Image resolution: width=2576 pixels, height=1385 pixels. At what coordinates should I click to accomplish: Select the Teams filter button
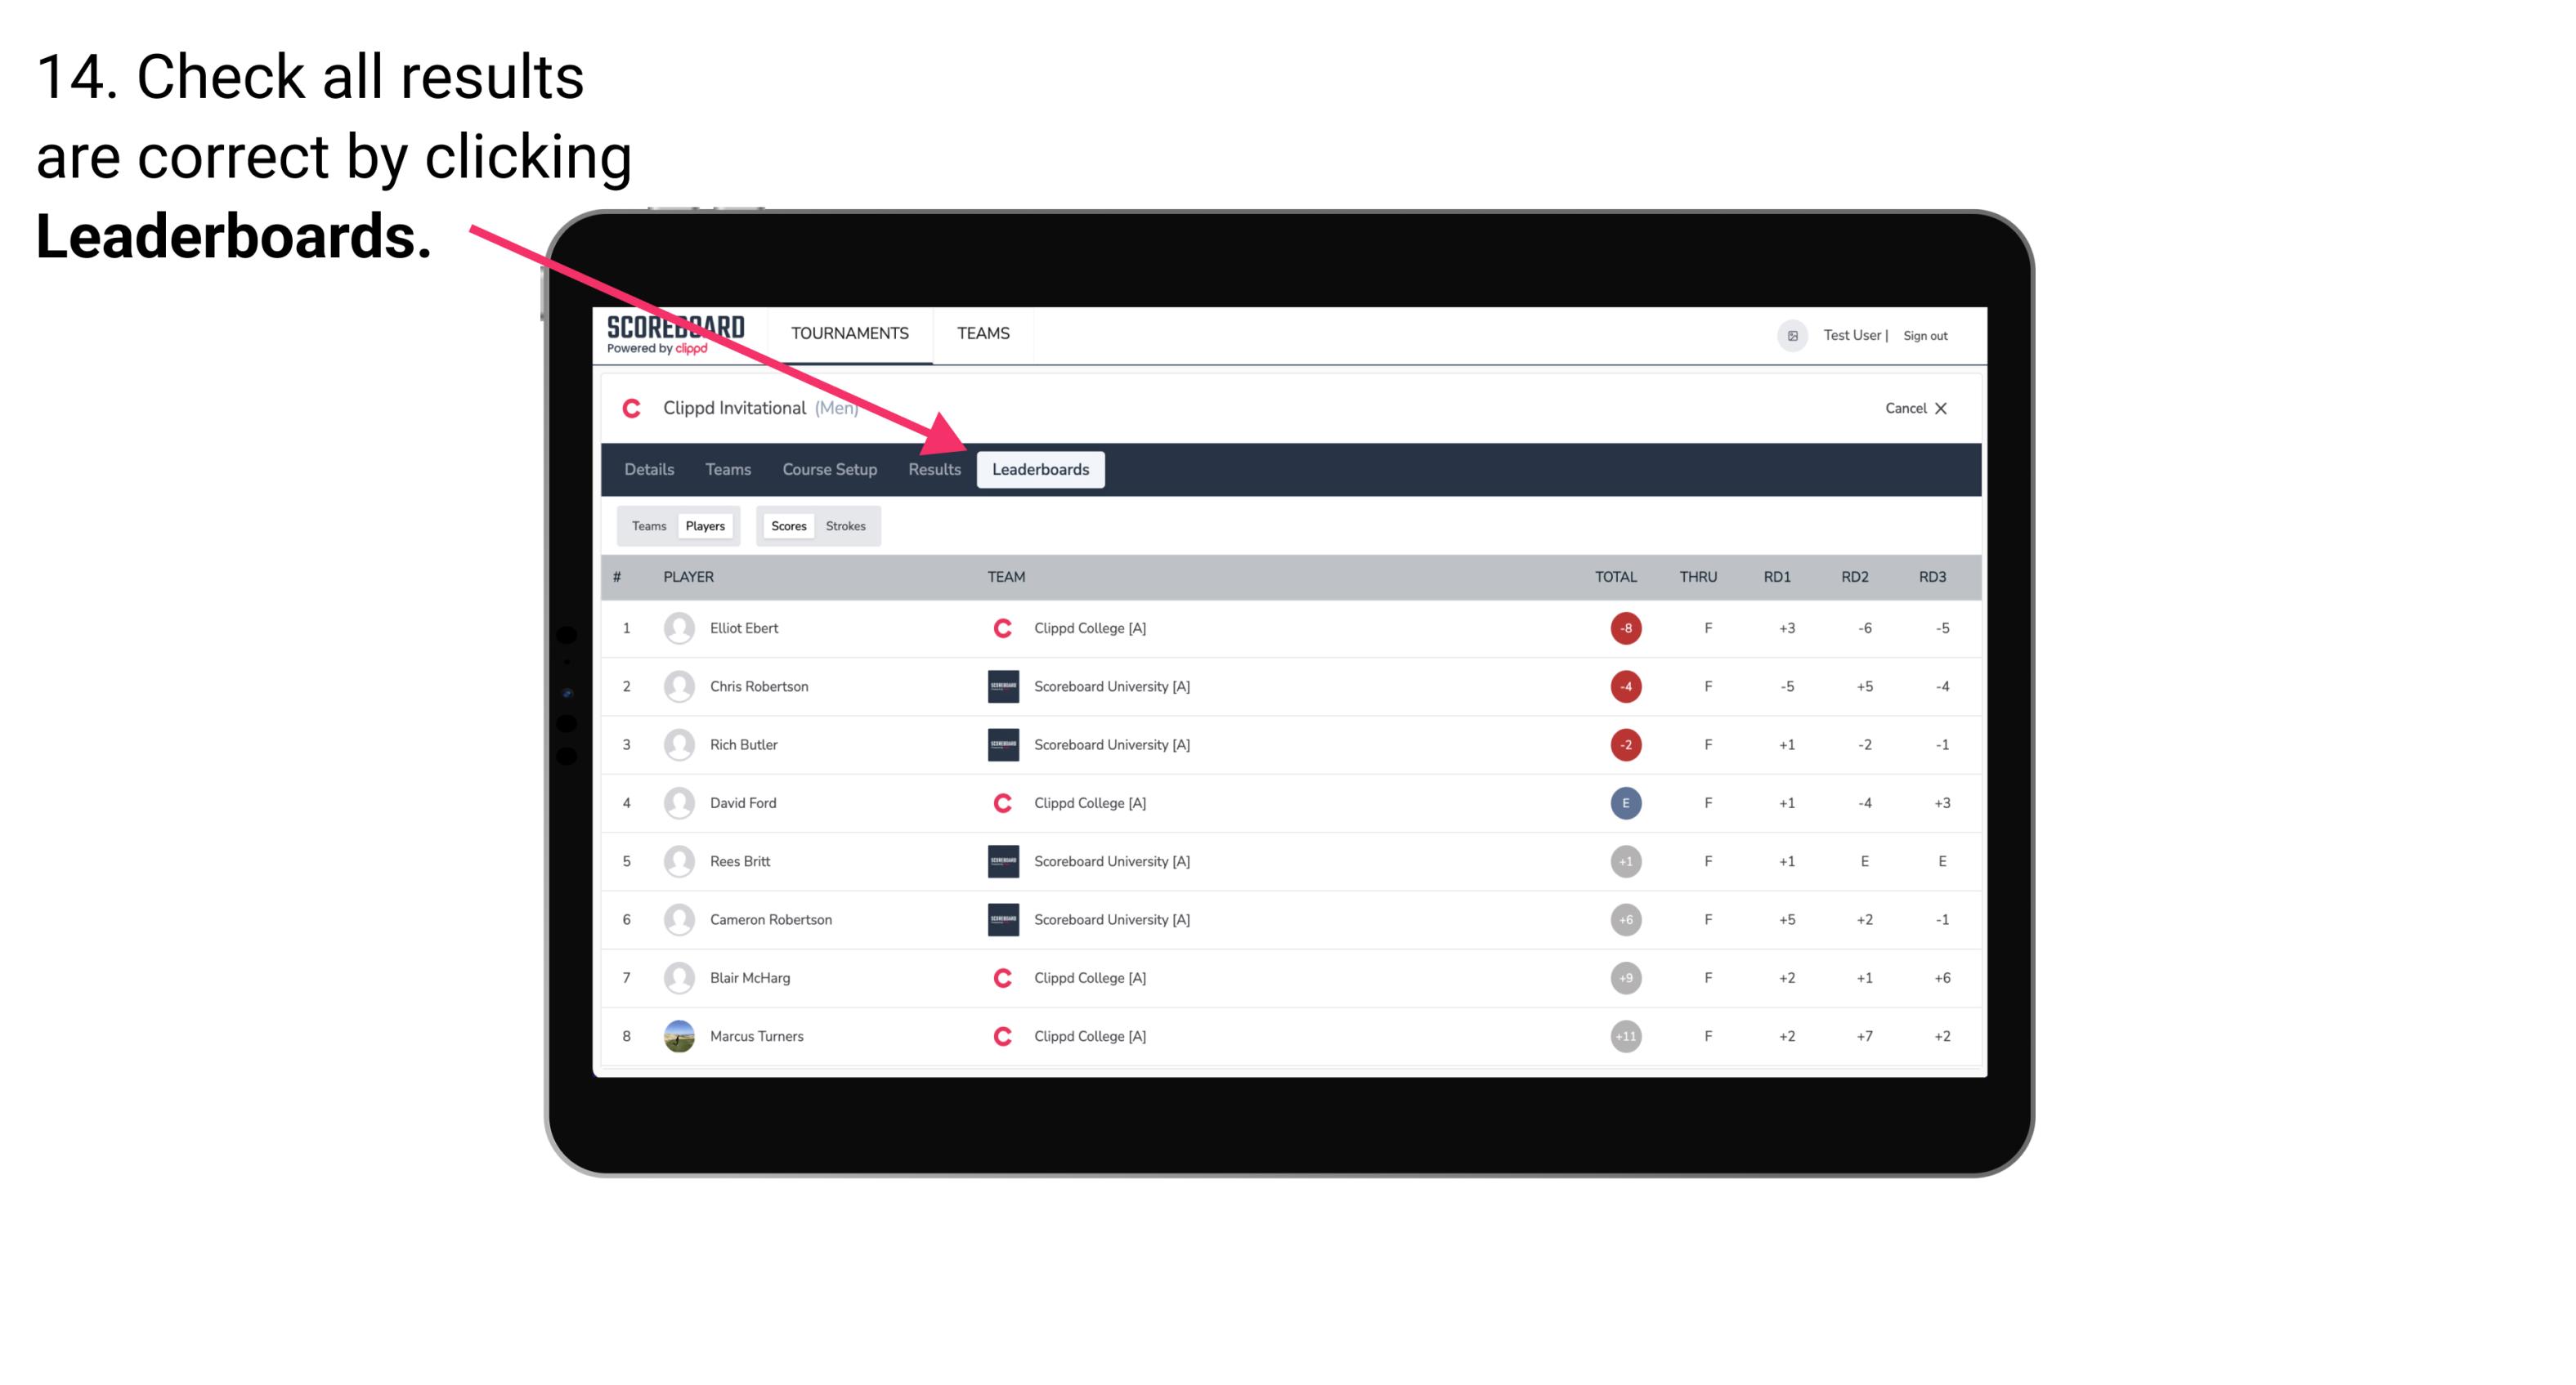point(648,525)
